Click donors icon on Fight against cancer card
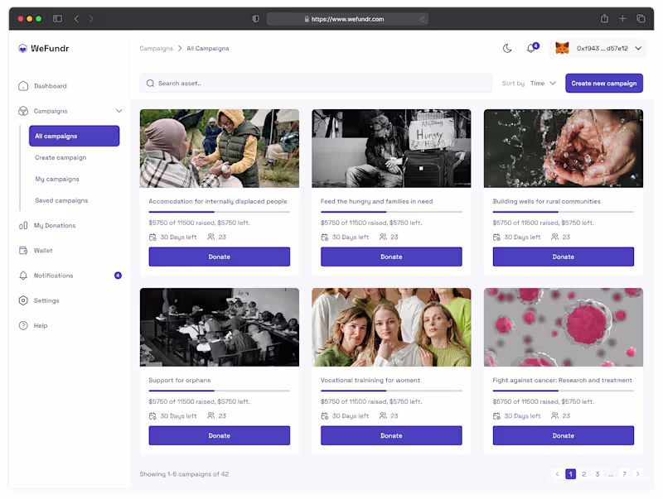This screenshot has height=499, width=663. click(554, 415)
